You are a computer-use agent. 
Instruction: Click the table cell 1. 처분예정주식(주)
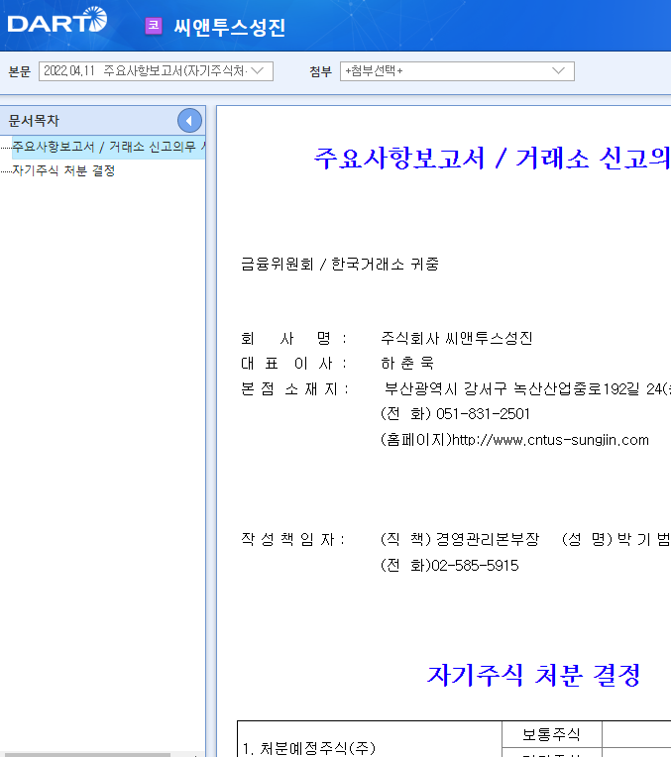370,739
